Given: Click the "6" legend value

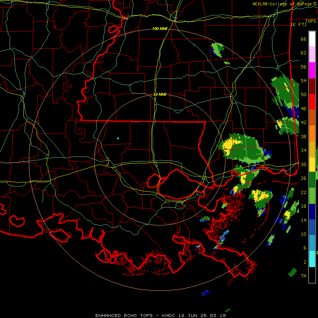Looking at the screenshot, I should (305, 248).
